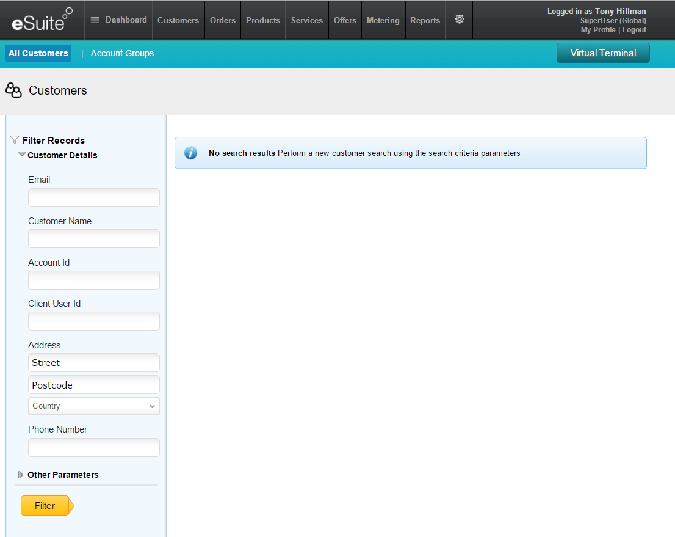Collapse the Customer Details section

pyautogui.click(x=23, y=155)
